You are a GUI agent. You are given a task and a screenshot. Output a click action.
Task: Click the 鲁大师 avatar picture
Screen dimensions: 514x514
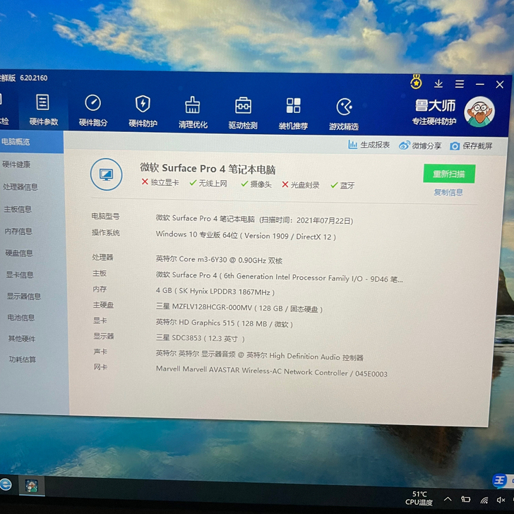tap(479, 112)
